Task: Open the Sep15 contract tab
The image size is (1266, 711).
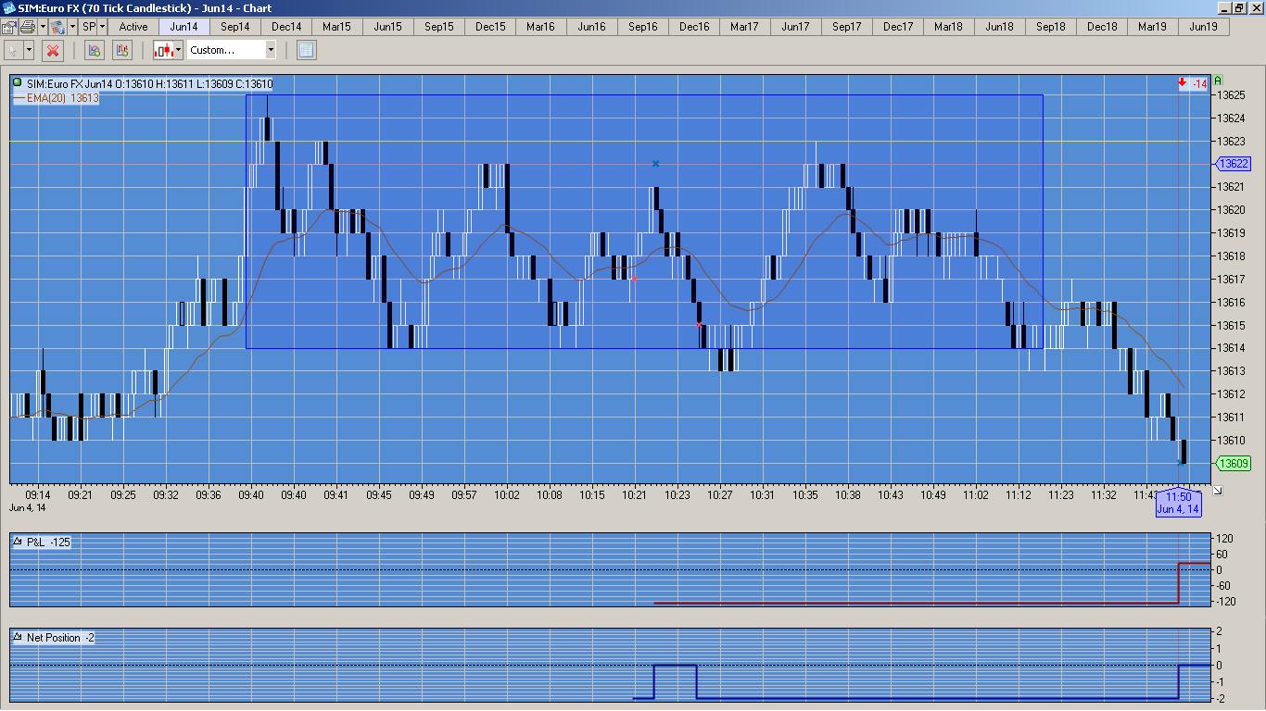Action: coord(439,27)
